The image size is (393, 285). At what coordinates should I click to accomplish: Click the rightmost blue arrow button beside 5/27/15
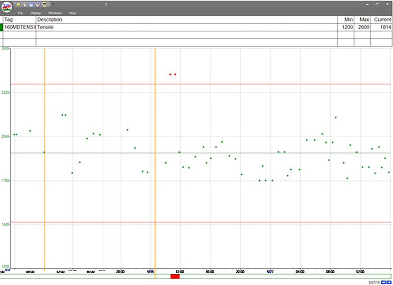[x=389, y=283]
